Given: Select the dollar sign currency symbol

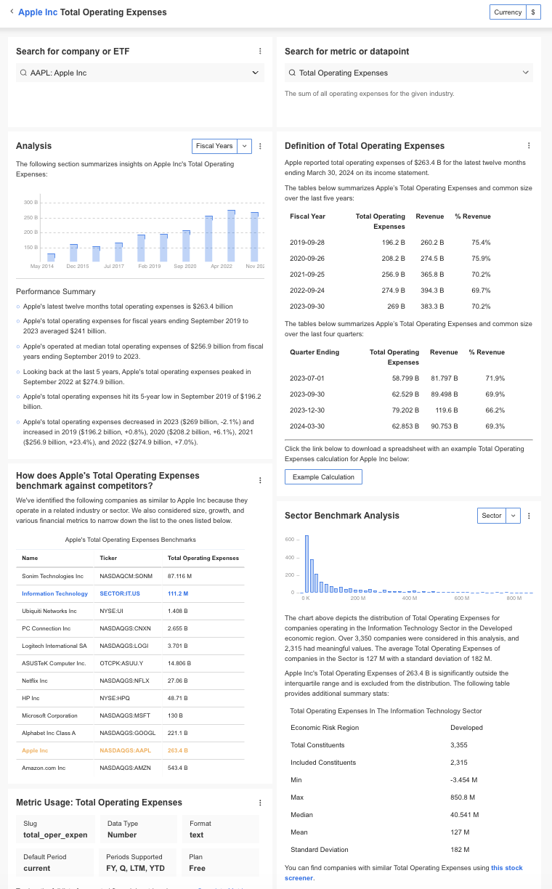Looking at the screenshot, I should point(533,12).
